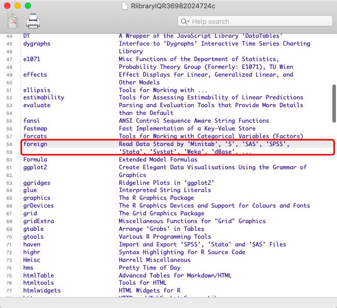337x308 pixels.
Task: Select the 'Hmisc' package name
Action: (x=32, y=260)
